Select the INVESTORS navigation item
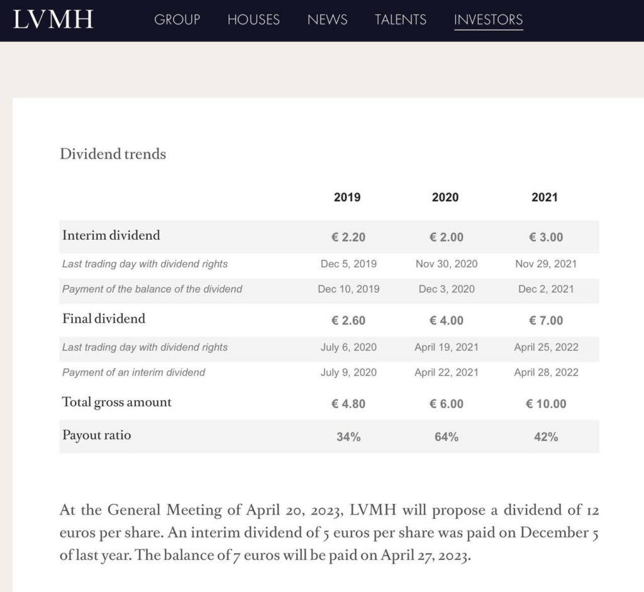Screen dimensions: 644x592 click(x=488, y=20)
